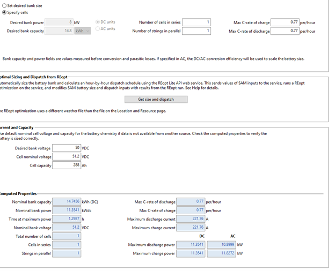Select the 'Set desired bank size' option

pyautogui.click(x=5, y=5)
